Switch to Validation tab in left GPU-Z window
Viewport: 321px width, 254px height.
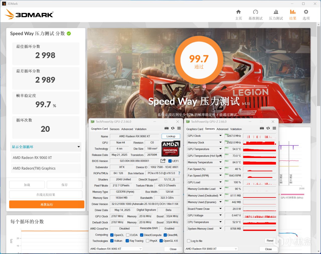(141, 129)
